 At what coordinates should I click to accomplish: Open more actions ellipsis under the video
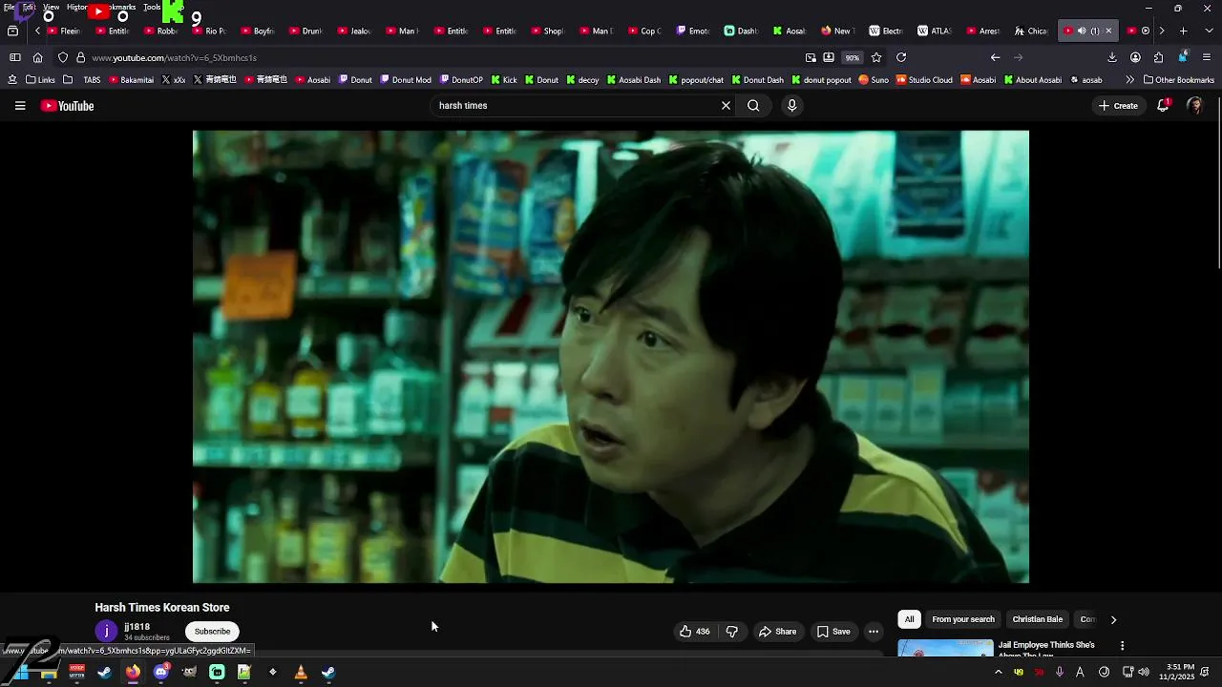[x=873, y=632]
